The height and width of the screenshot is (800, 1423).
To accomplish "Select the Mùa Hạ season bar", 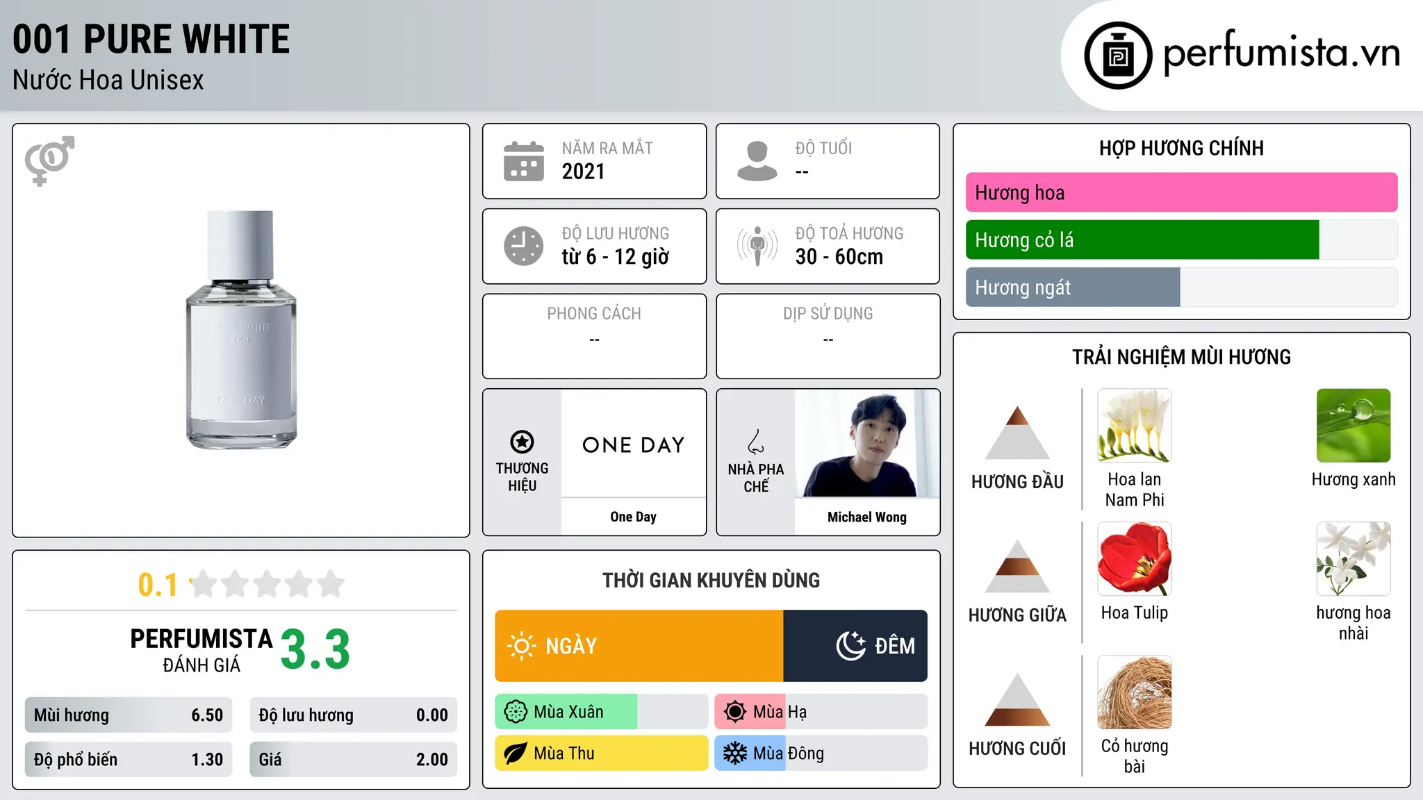I will [x=821, y=712].
